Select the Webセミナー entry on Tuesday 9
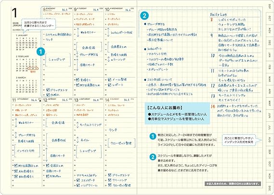 coord(88,33)
